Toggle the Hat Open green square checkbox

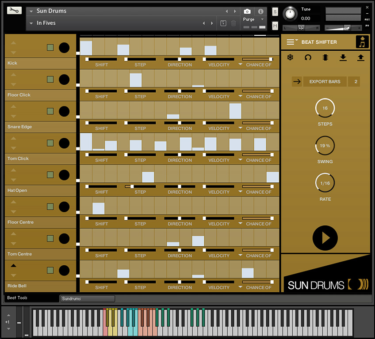click(50, 175)
